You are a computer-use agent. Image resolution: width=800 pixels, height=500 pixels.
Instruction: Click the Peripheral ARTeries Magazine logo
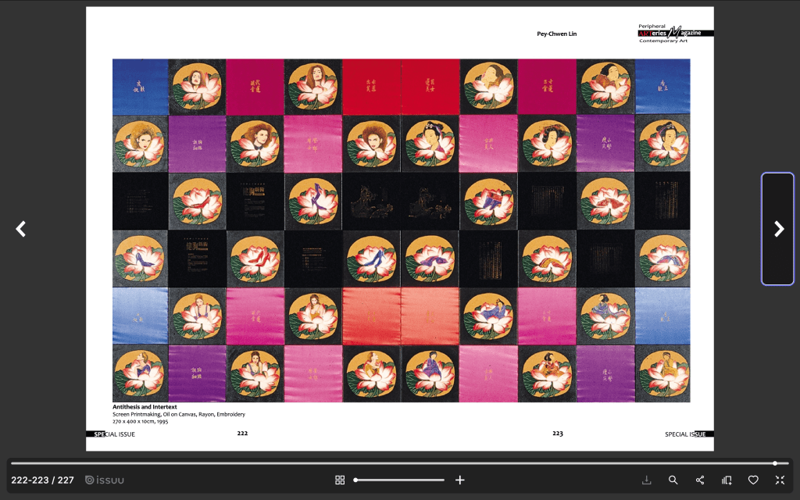pyautogui.click(x=675, y=33)
